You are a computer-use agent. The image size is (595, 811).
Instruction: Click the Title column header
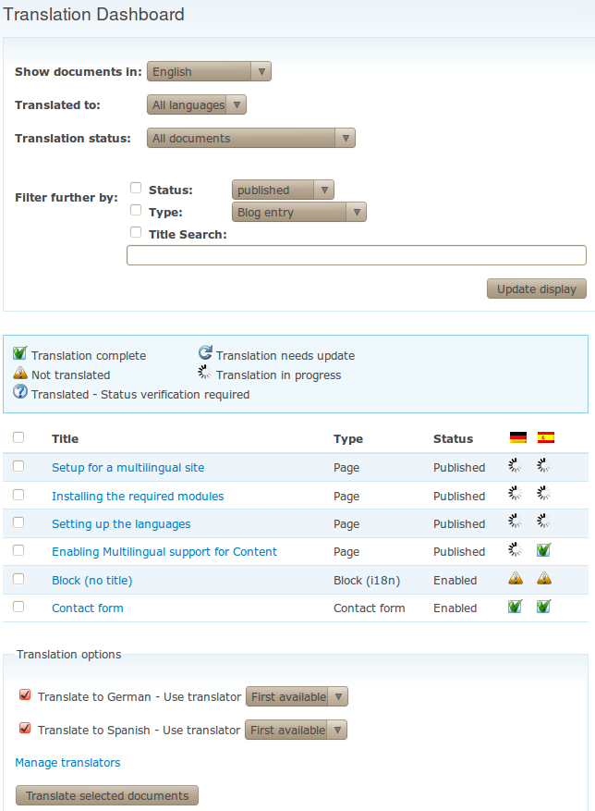[x=65, y=438]
